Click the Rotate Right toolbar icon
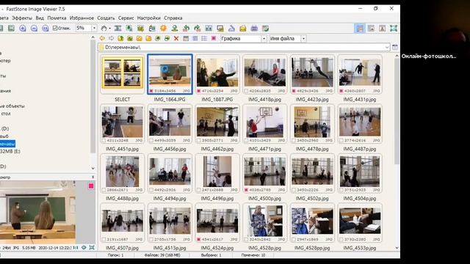 (198, 29)
